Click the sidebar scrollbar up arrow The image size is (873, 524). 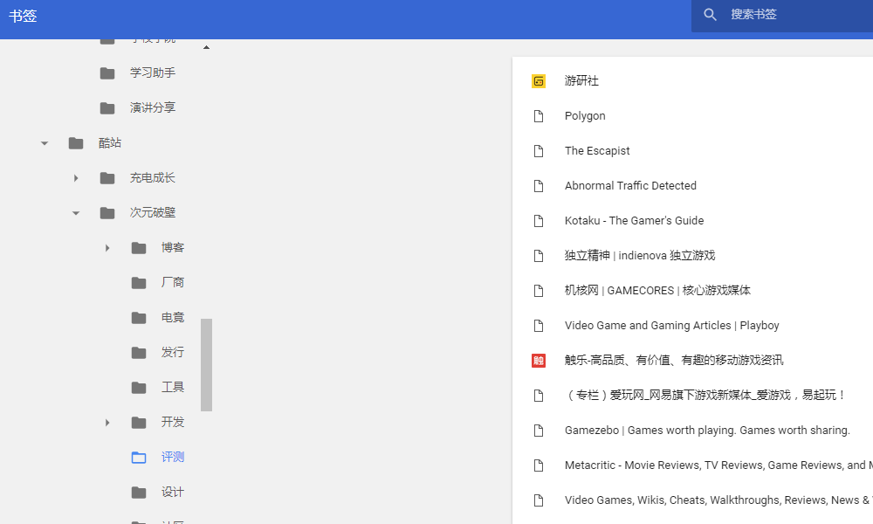tap(207, 47)
